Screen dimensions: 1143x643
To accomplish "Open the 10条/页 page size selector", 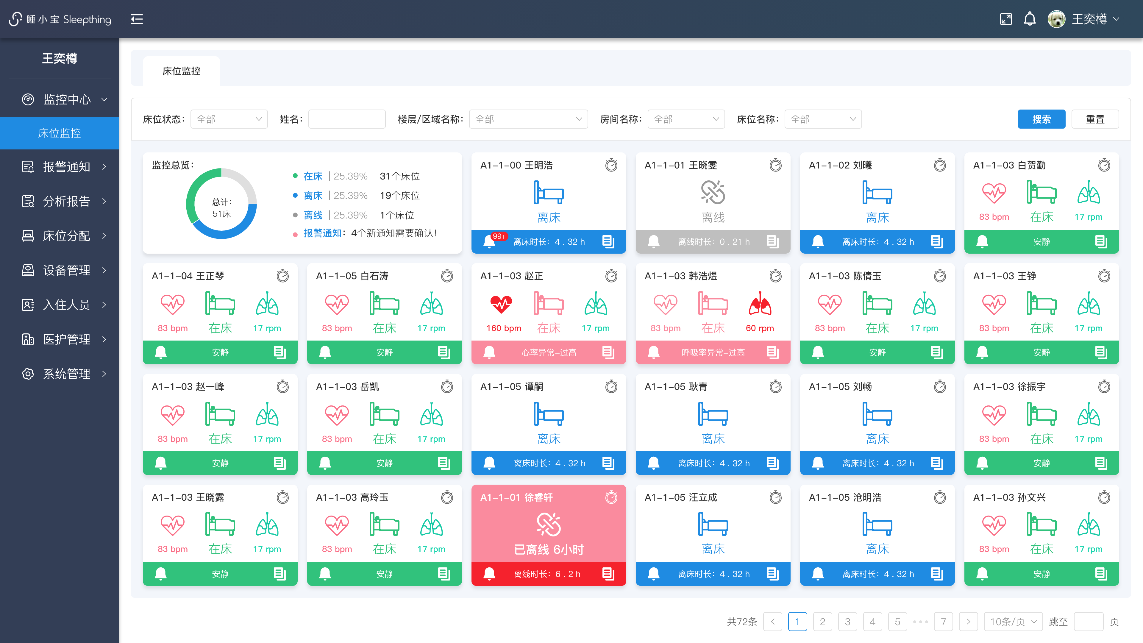I will pyautogui.click(x=1013, y=621).
